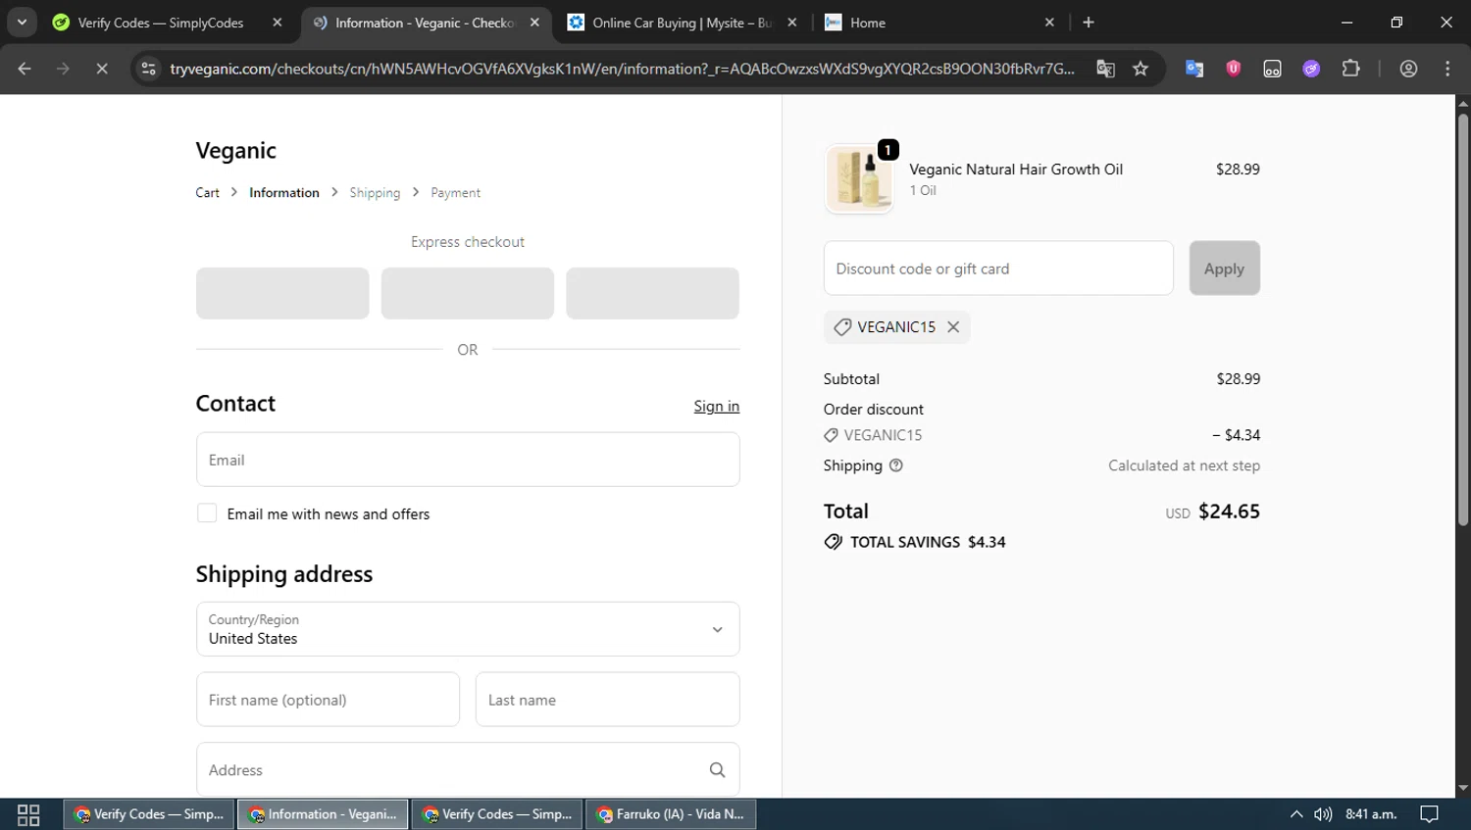Go back to the previous page
This screenshot has width=1471, height=830.
pos(25,69)
